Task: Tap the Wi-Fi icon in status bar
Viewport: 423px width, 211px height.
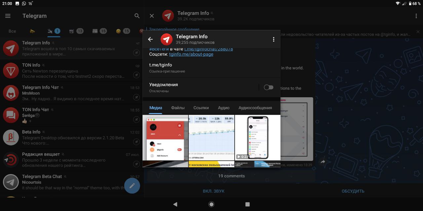Action: pyautogui.click(x=398, y=3)
